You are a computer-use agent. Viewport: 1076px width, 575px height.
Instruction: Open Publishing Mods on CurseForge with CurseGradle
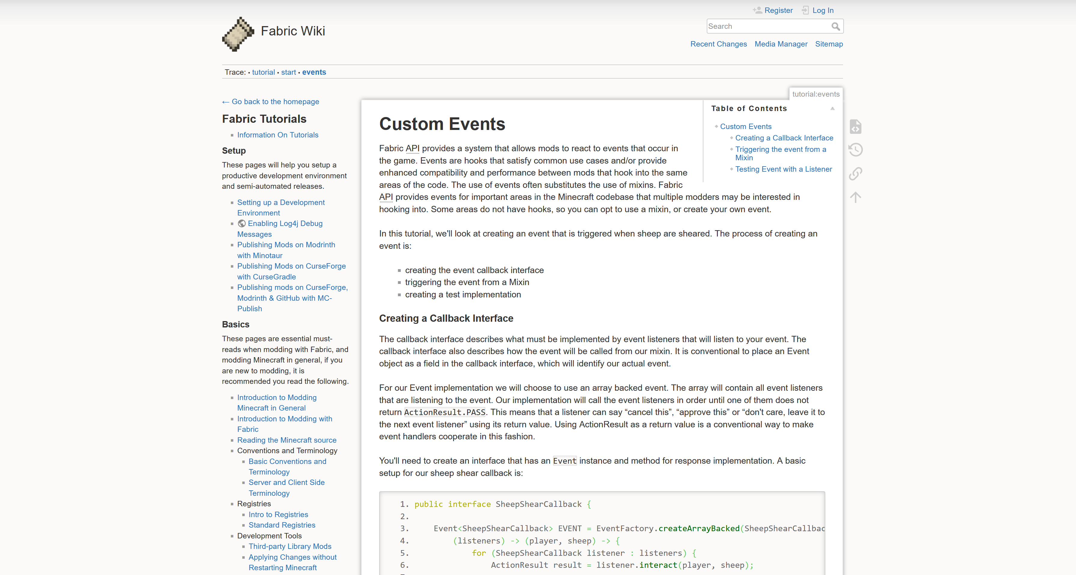point(292,271)
